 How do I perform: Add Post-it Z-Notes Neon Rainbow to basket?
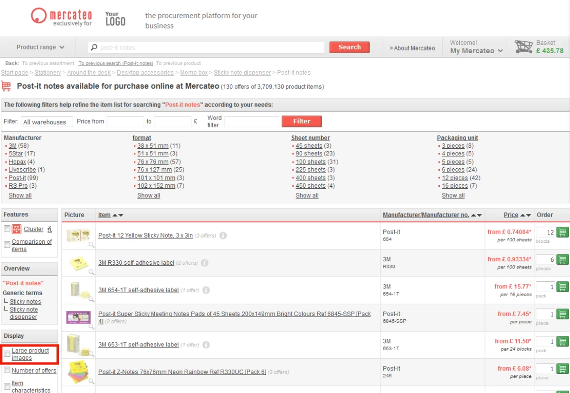pyautogui.click(x=563, y=369)
